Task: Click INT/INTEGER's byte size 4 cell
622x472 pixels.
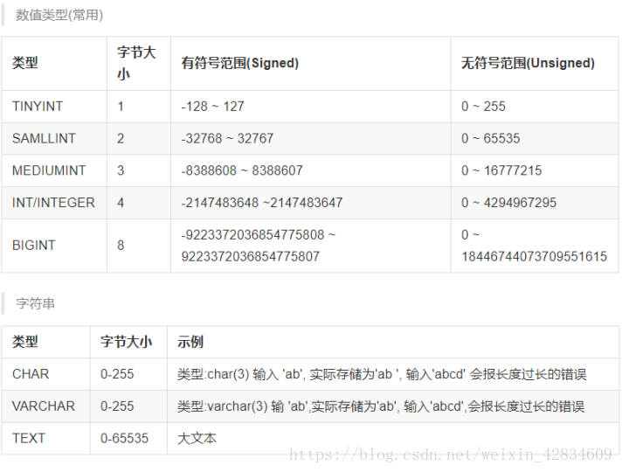Action: click(139, 203)
